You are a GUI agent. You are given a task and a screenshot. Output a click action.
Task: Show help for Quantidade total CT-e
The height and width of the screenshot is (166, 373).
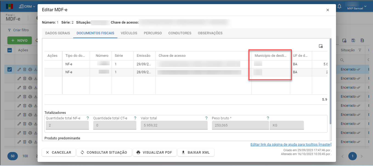point(135,118)
